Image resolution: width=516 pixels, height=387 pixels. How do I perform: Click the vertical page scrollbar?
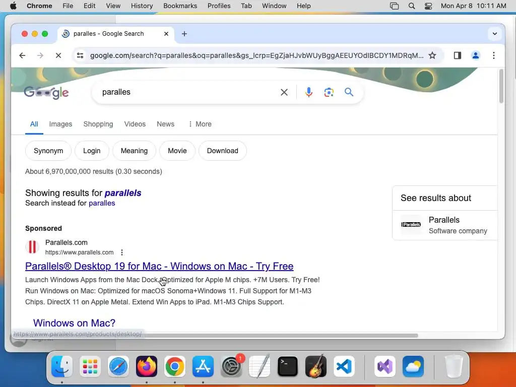[x=501, y=86]
